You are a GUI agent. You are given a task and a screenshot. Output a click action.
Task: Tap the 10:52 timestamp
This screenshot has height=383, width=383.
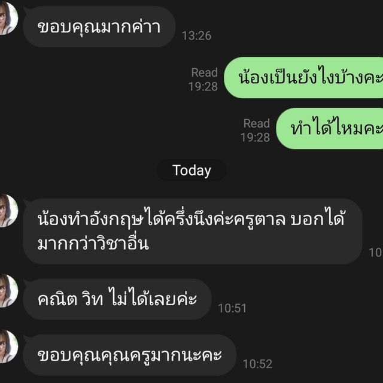click(257, 364)
